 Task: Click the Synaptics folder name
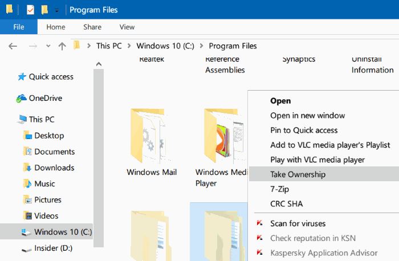(x=299, y=59)
